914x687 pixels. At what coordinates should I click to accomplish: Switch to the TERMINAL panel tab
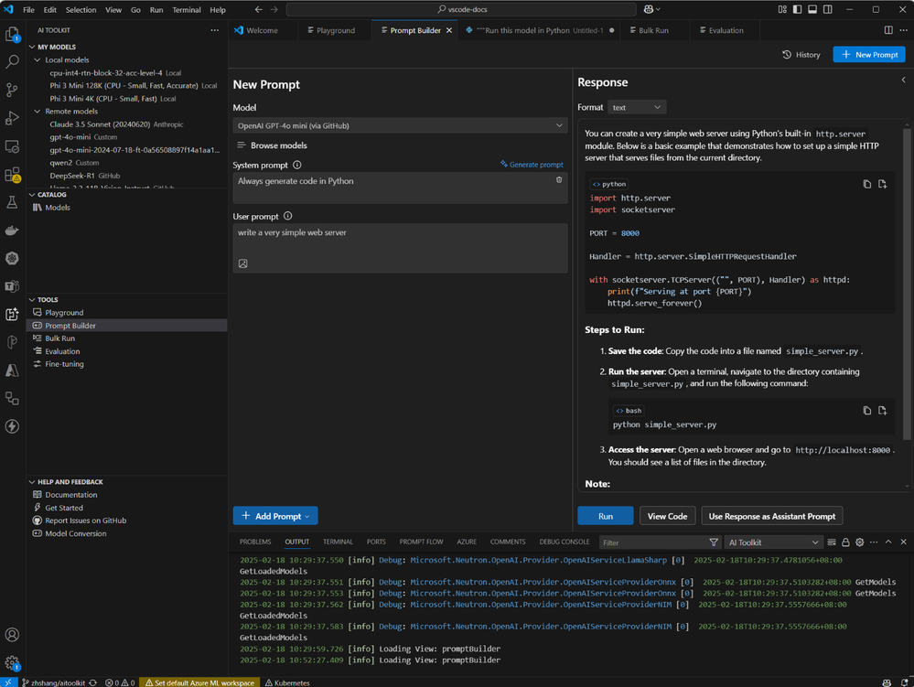pos(339,542)
